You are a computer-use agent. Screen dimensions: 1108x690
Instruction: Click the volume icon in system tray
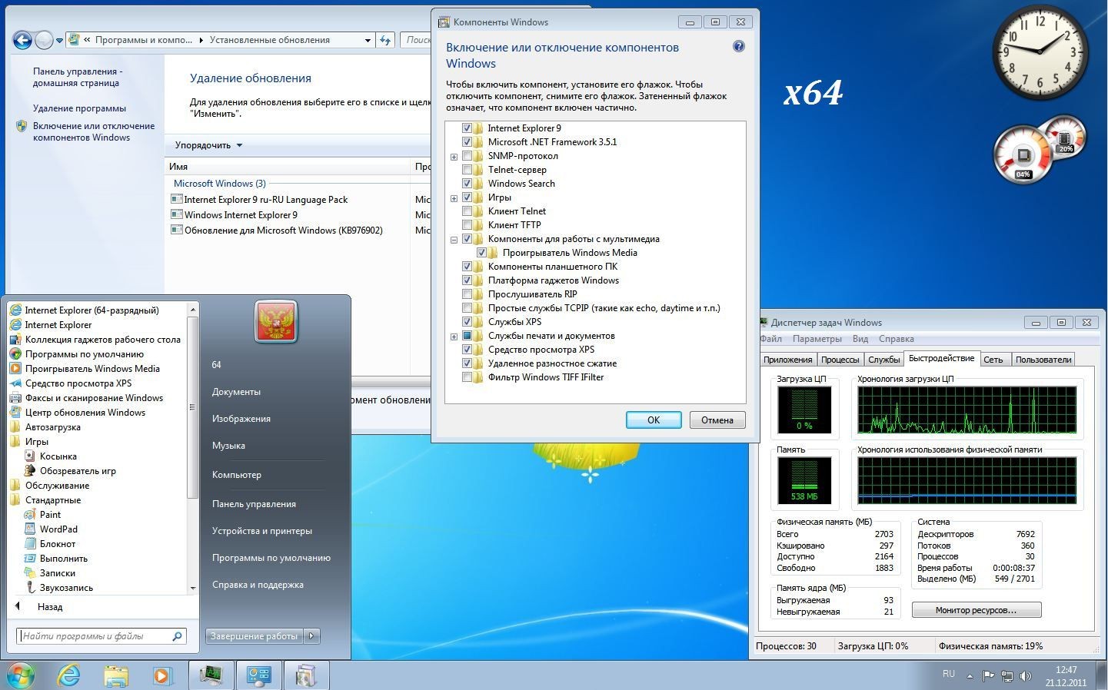1025,676
